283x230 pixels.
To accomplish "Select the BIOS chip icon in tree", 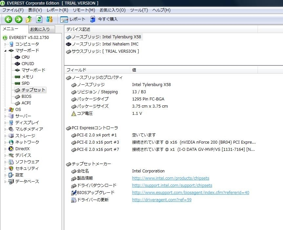I will [17, 97].
